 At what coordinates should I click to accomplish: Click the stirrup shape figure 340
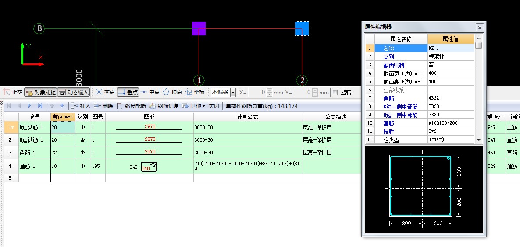pyautogui.click(x=149, y=167)
